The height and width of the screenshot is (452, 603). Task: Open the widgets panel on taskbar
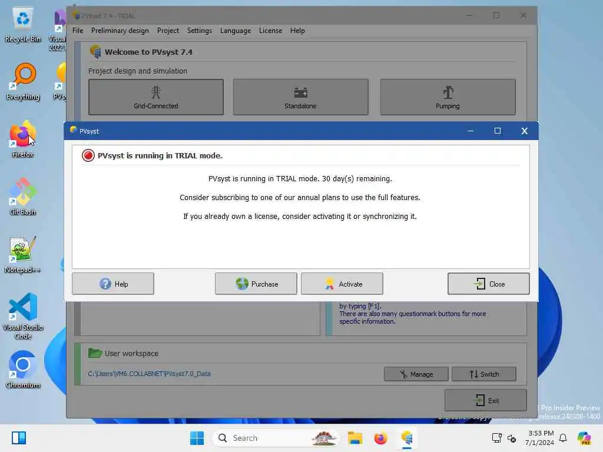tap(18, 438)
